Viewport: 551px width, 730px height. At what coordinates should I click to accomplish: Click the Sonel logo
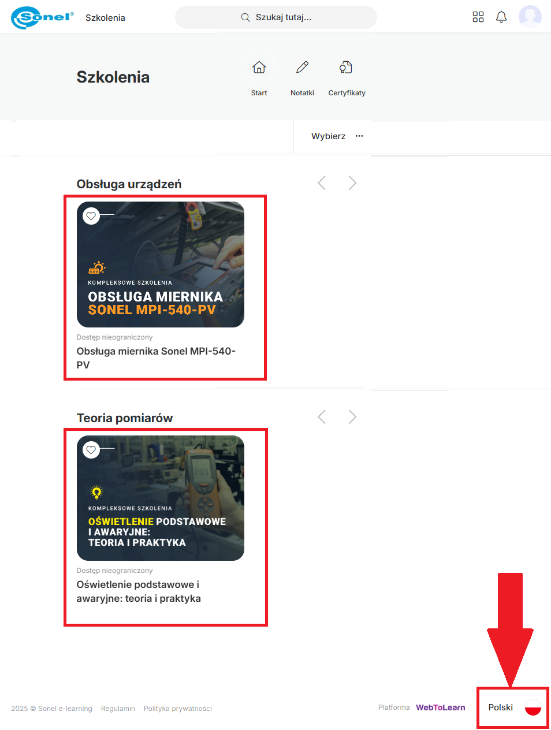(x=42, y=17)
